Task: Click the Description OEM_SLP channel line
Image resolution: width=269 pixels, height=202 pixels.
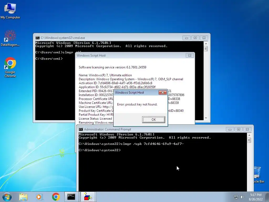Action: coord(131,79)
